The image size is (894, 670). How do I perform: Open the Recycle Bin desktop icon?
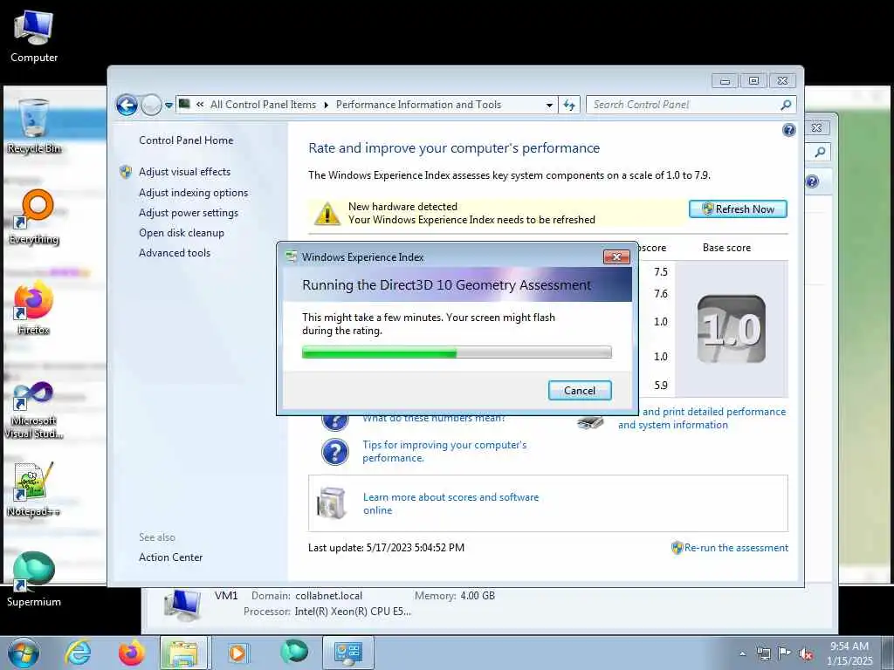point(34,126)
